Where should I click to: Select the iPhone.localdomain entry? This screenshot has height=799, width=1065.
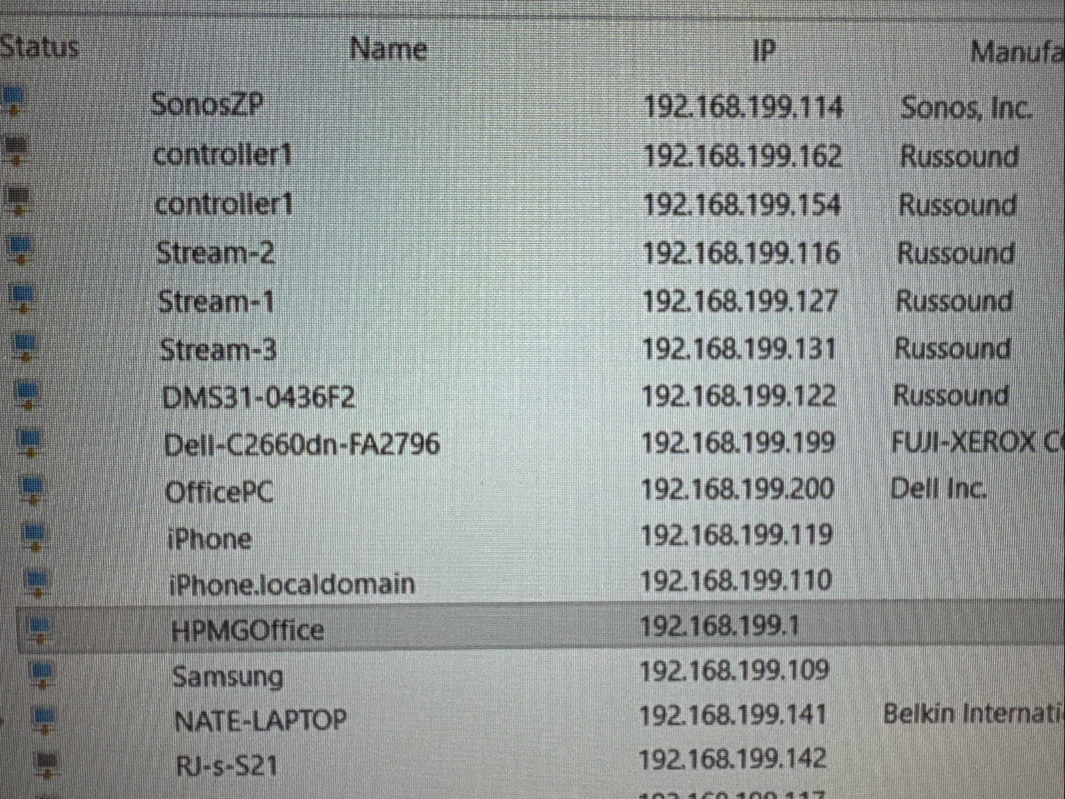point(292,584)
